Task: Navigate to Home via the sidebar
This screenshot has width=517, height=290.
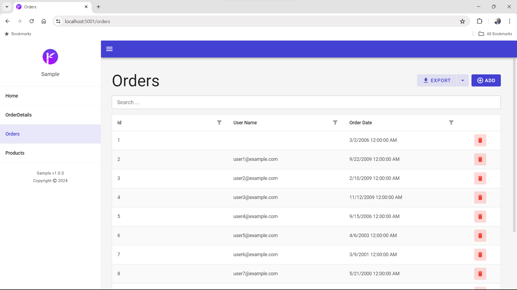Action: click(12, 96)
